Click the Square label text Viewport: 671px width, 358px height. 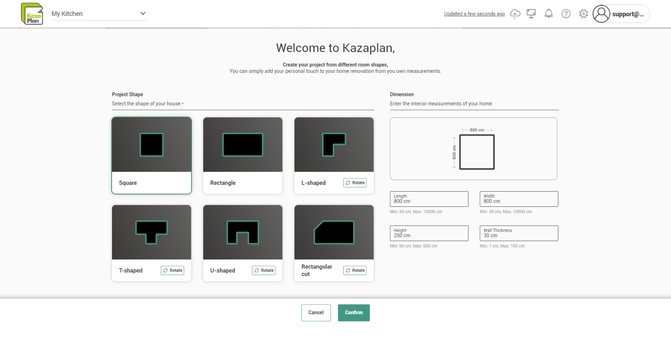(x=128, y=183)
